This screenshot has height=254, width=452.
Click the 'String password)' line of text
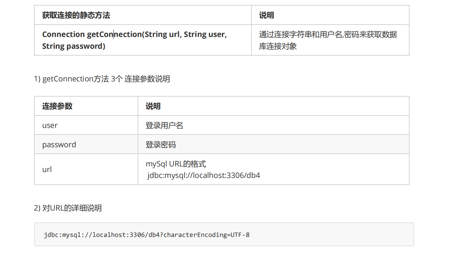73,46
